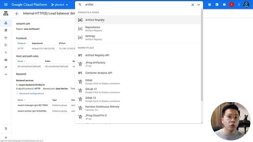Collapse search results with the chevron arrow
The image size is (253, 142).
[198, 5]
